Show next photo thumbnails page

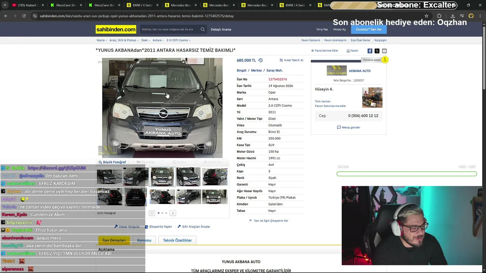click(x=173, y=213)
